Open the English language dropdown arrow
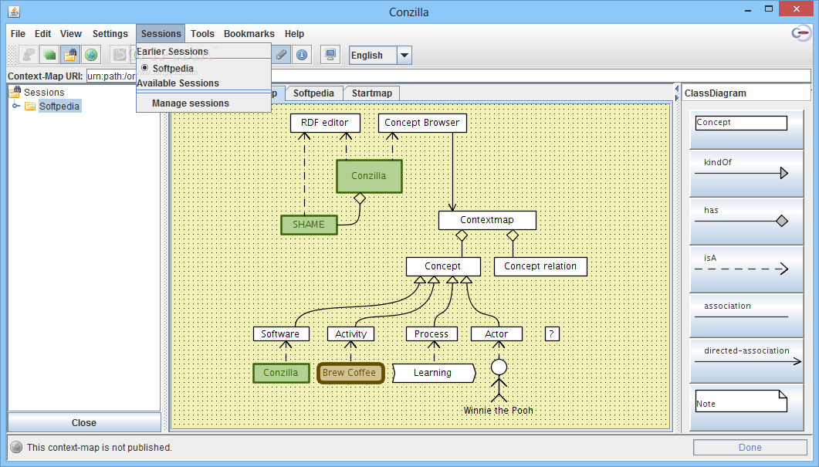819x467 pixels. (x=404, y=55)
